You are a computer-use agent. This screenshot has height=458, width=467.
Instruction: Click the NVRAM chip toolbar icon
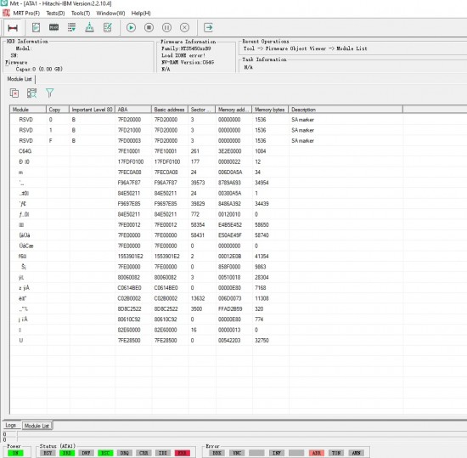53,28
